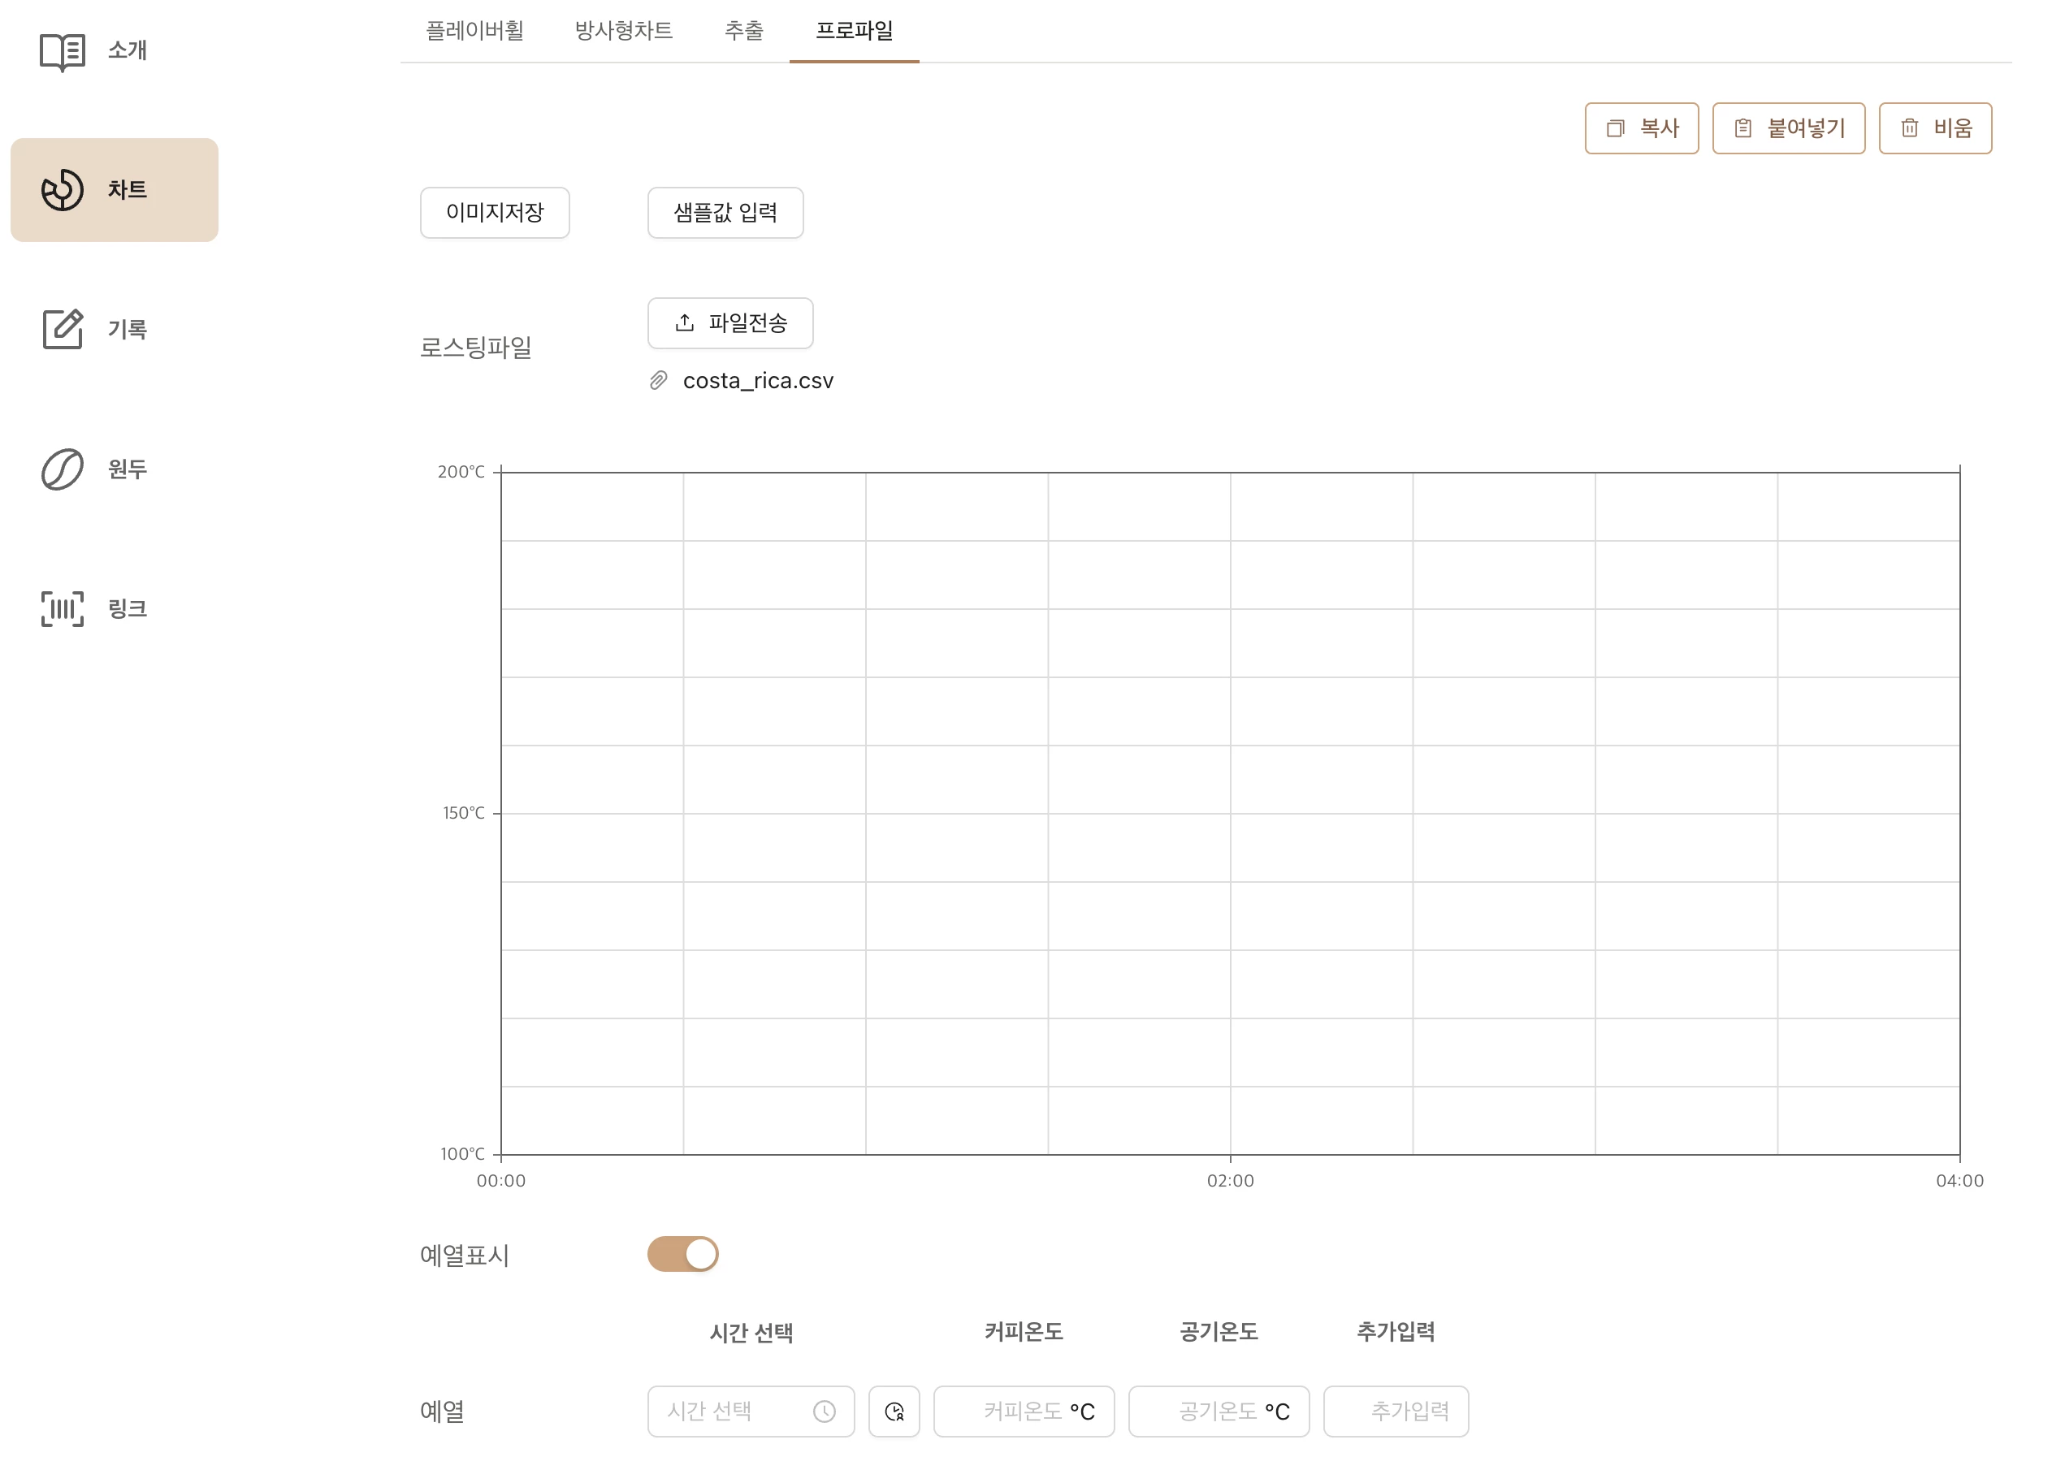The height and width of the screenshot is (1457, 2065).
Task: Switch to the 추출 tab
Action: tap(744, 31)
